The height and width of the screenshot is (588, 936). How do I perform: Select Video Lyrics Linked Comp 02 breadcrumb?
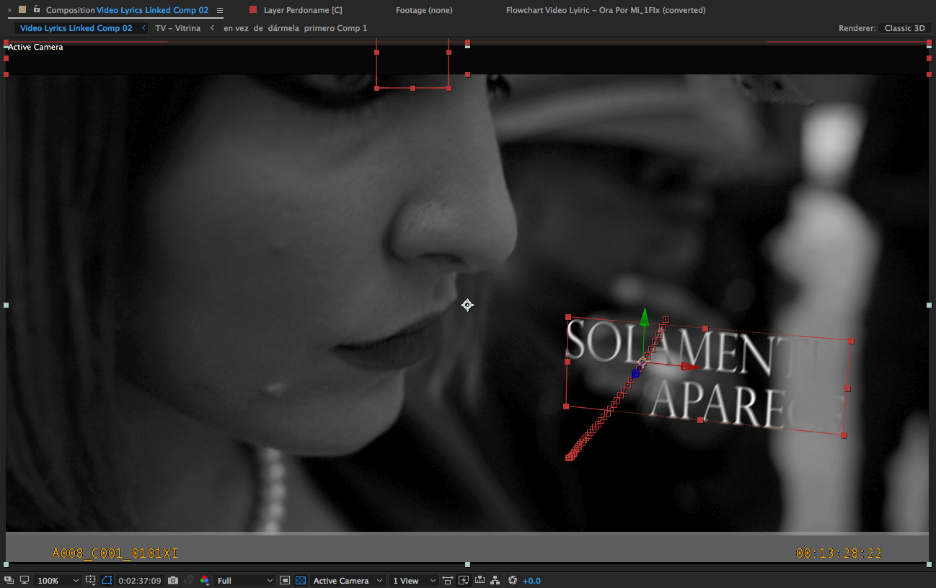(76, 28)
